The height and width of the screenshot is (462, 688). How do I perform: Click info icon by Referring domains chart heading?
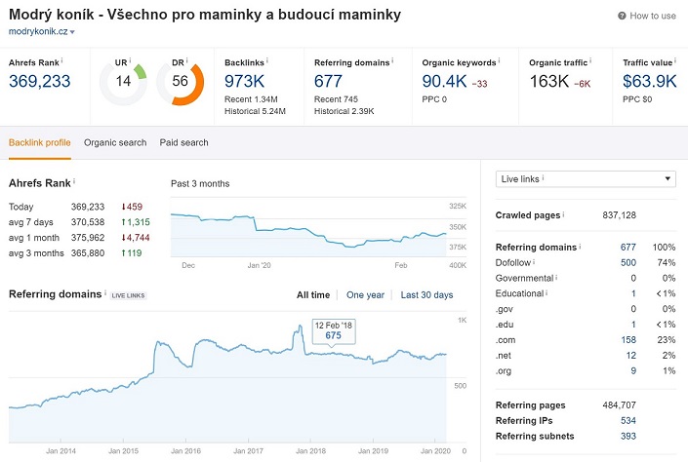point(104,292)
